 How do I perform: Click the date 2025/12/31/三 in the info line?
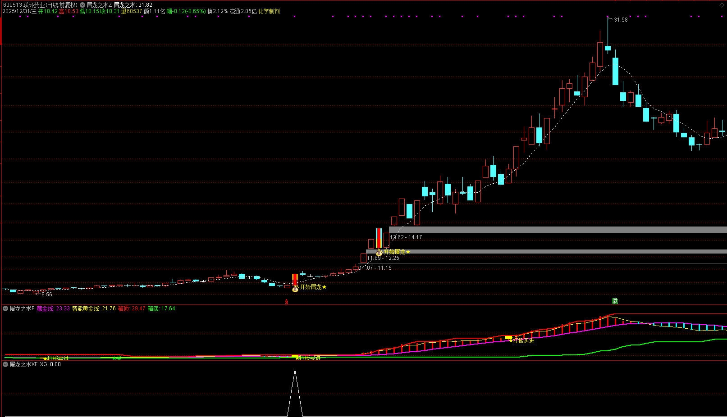click(x=19, y=11)
